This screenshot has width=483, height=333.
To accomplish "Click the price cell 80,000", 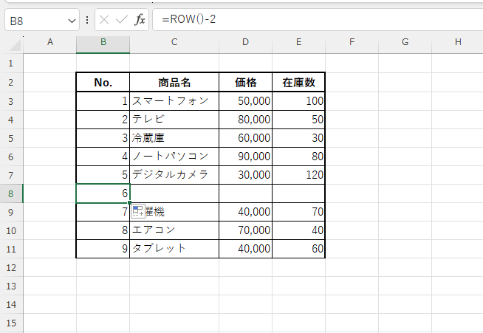I will [x=245, y=120].
